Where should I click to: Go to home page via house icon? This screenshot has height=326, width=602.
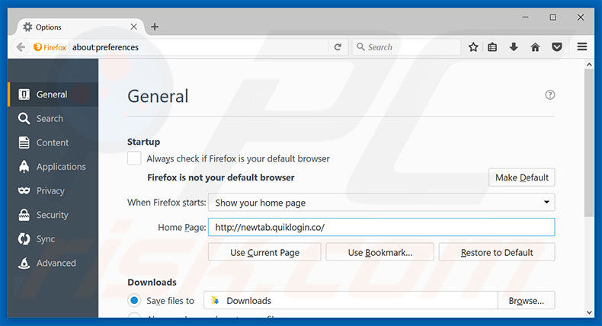point(535,47)
